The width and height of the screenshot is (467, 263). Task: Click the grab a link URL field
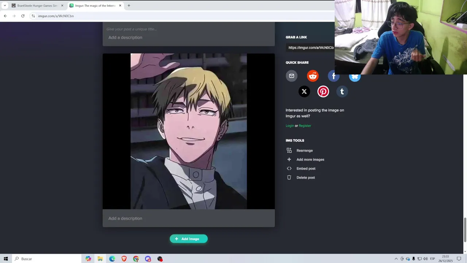310,47
